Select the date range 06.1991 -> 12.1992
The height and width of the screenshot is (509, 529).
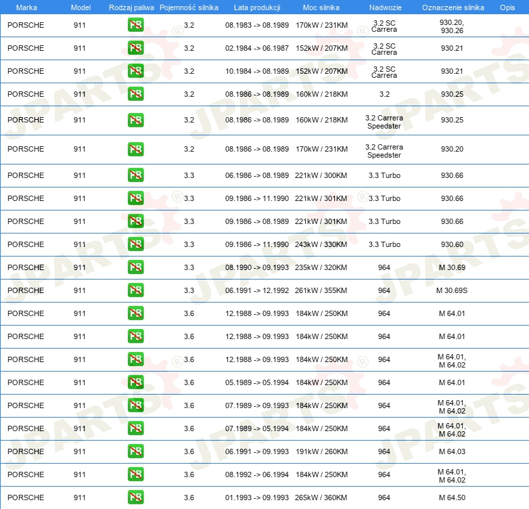[x=257, y=290]
